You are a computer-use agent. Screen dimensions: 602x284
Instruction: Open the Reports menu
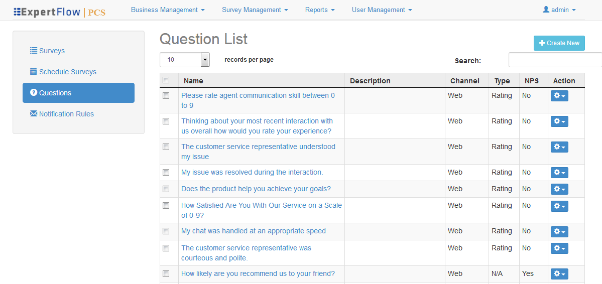pyautogui.click(x=320, y=10)
